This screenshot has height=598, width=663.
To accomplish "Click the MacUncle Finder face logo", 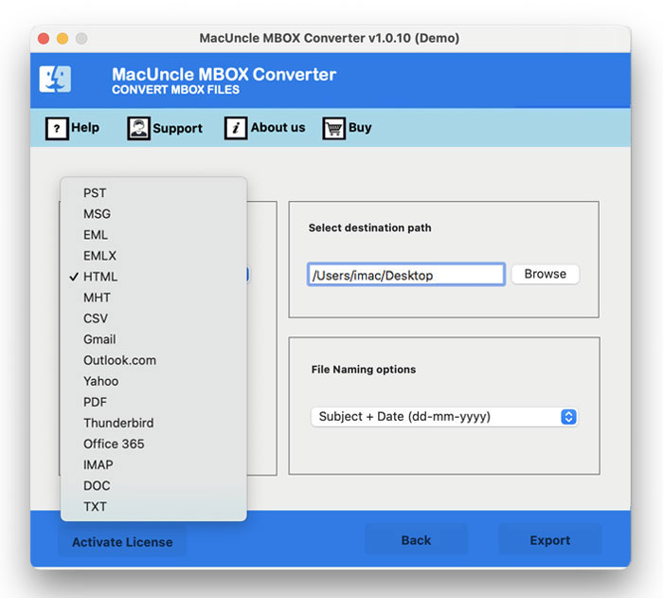I will [x=55, y=79].
